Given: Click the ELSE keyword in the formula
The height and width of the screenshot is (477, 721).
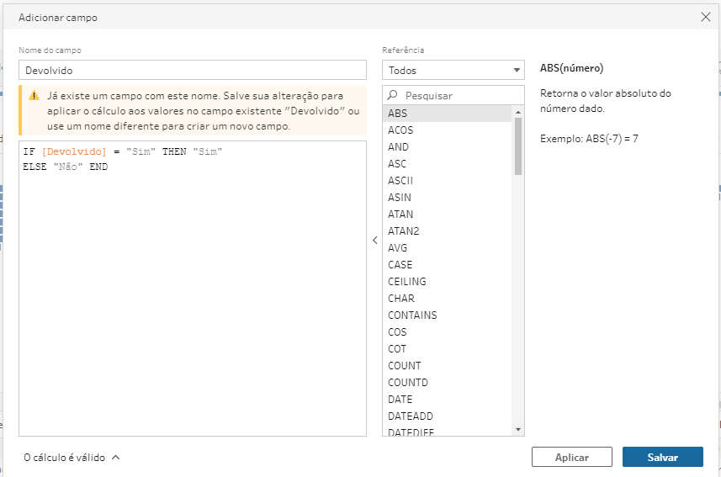Looking at the screenshot, I should point(35,167).
